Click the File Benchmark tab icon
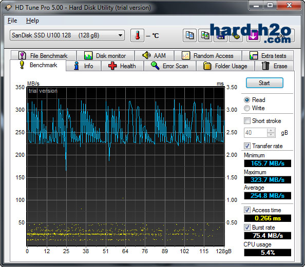 [x=22, y=55]
